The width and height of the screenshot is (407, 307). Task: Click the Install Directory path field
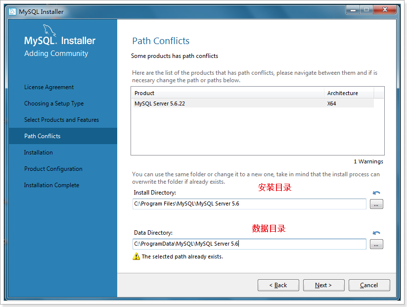point(249,204)
